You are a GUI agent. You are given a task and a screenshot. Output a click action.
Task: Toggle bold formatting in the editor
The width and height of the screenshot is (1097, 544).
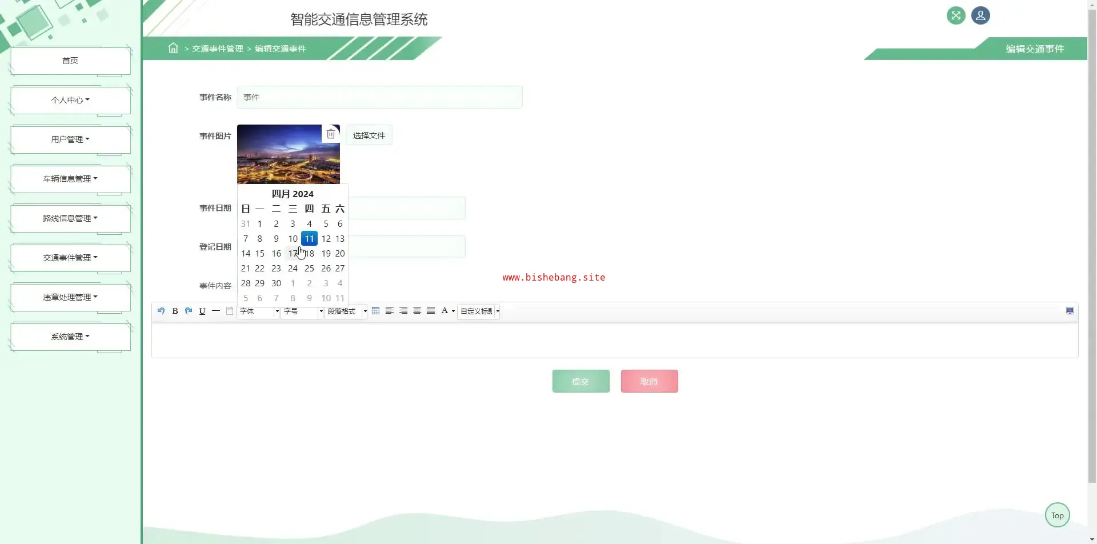point(175,311)
